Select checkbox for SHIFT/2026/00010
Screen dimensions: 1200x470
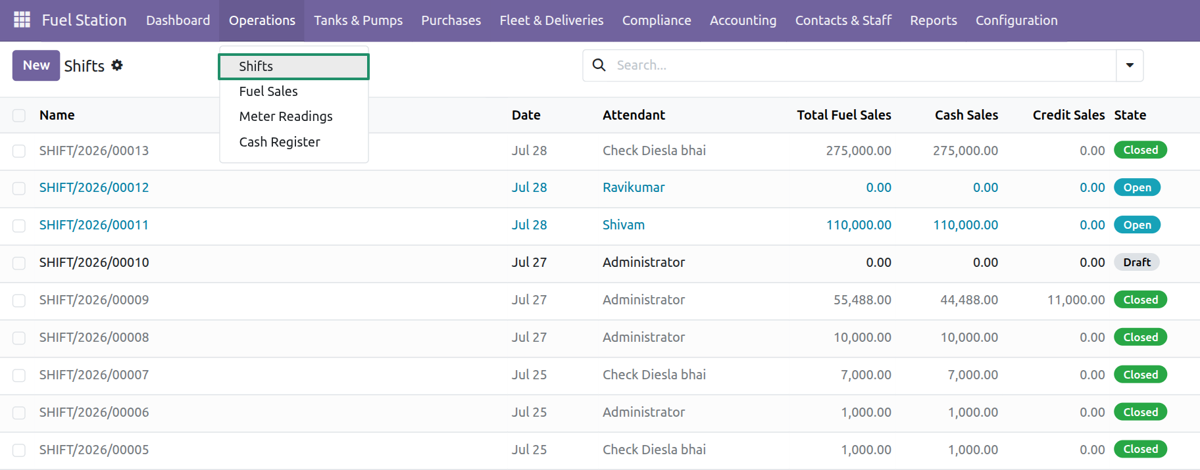(19, 264)
